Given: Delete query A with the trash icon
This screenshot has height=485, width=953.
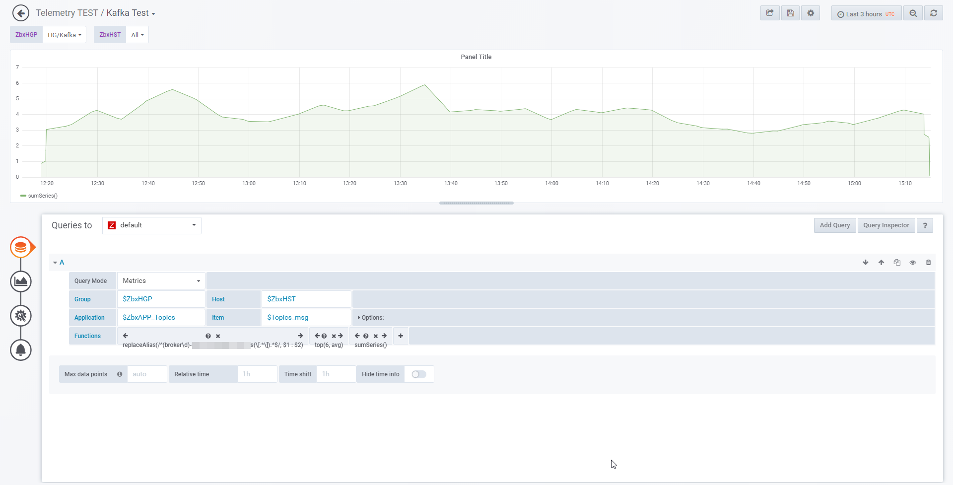Looking at the screenshot, I should 929,262.
